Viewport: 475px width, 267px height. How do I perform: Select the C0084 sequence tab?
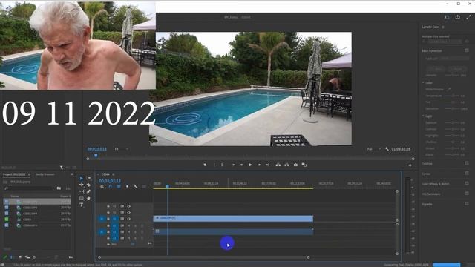pyautogui.click(x=105, y=174)
